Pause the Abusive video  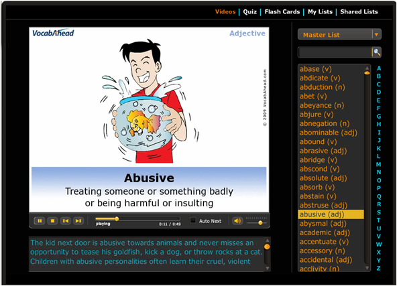[x=40, y=221]
